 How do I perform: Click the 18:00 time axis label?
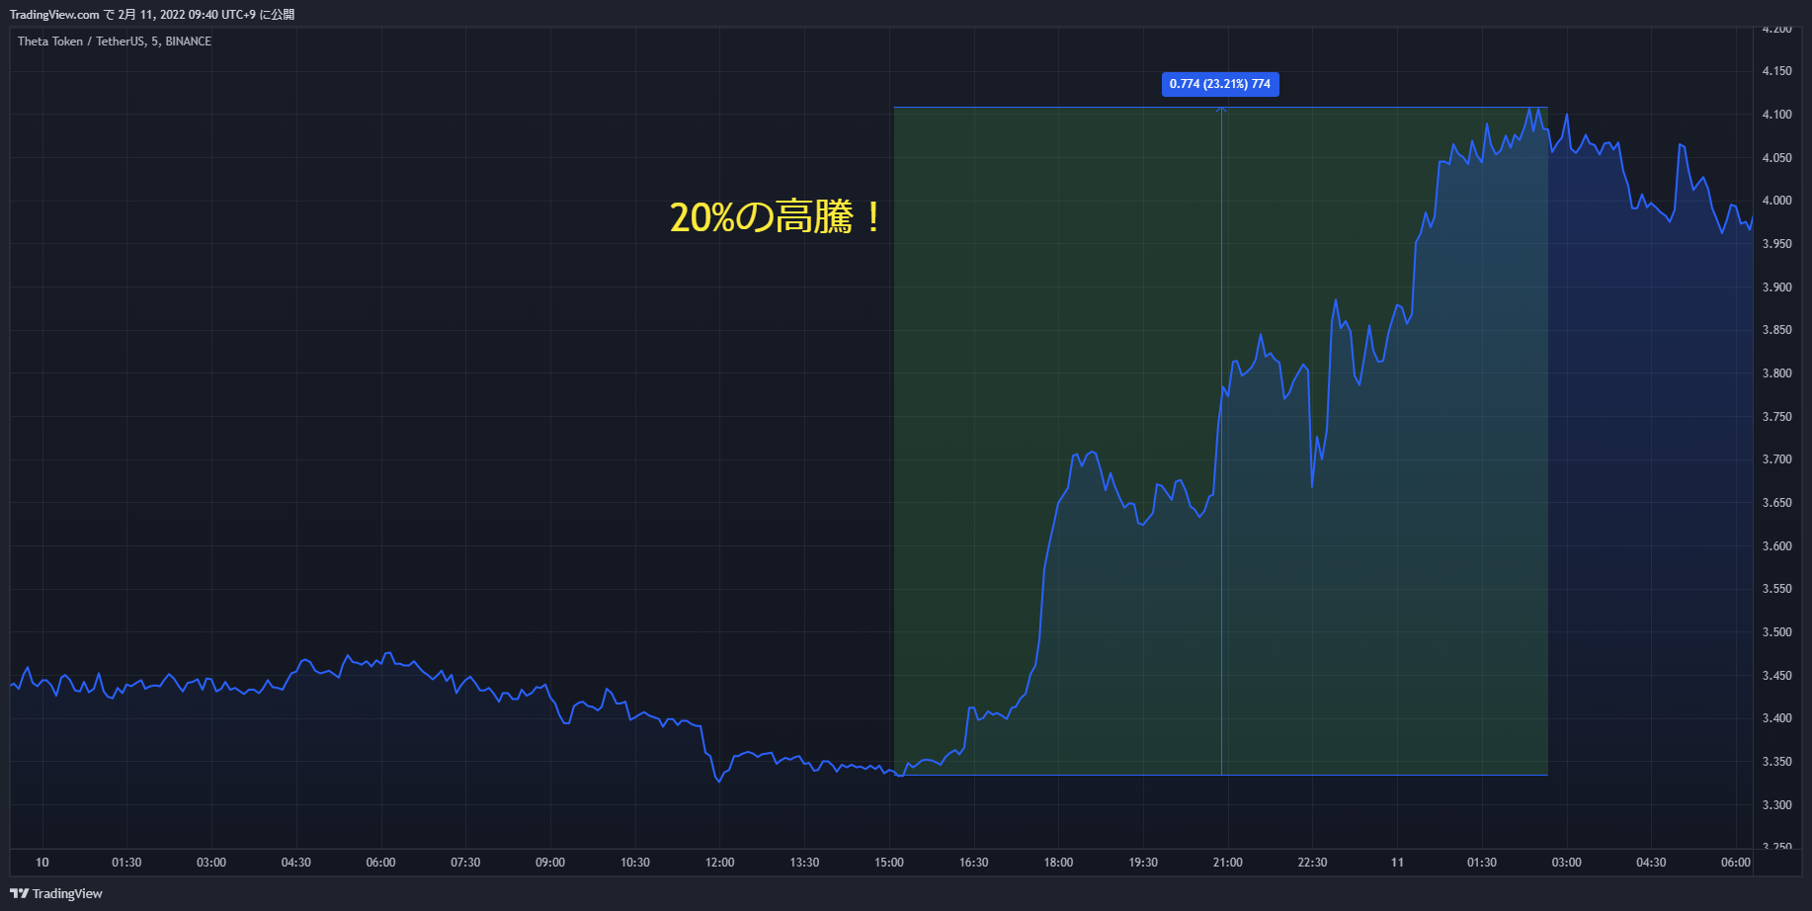[1058, 863]
